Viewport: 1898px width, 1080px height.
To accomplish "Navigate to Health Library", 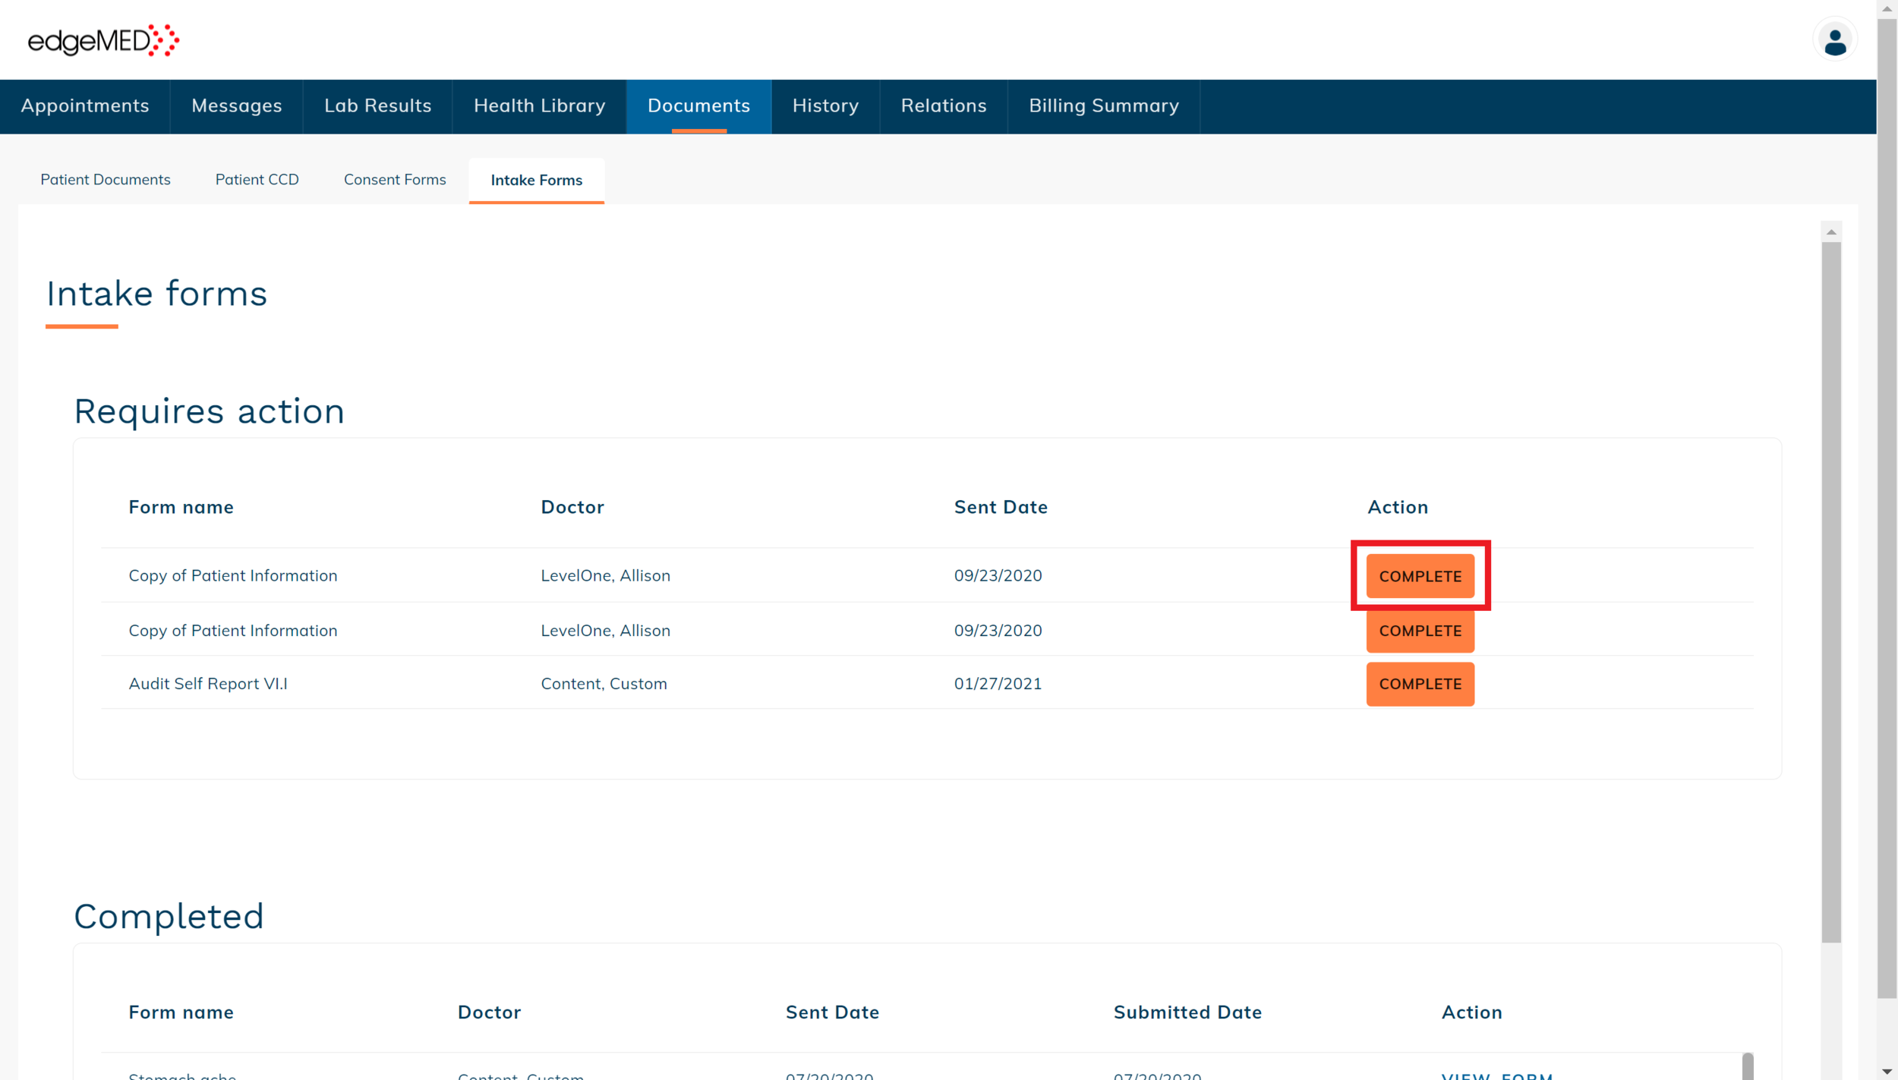I will pyautogui.click(x=539, y=106).
